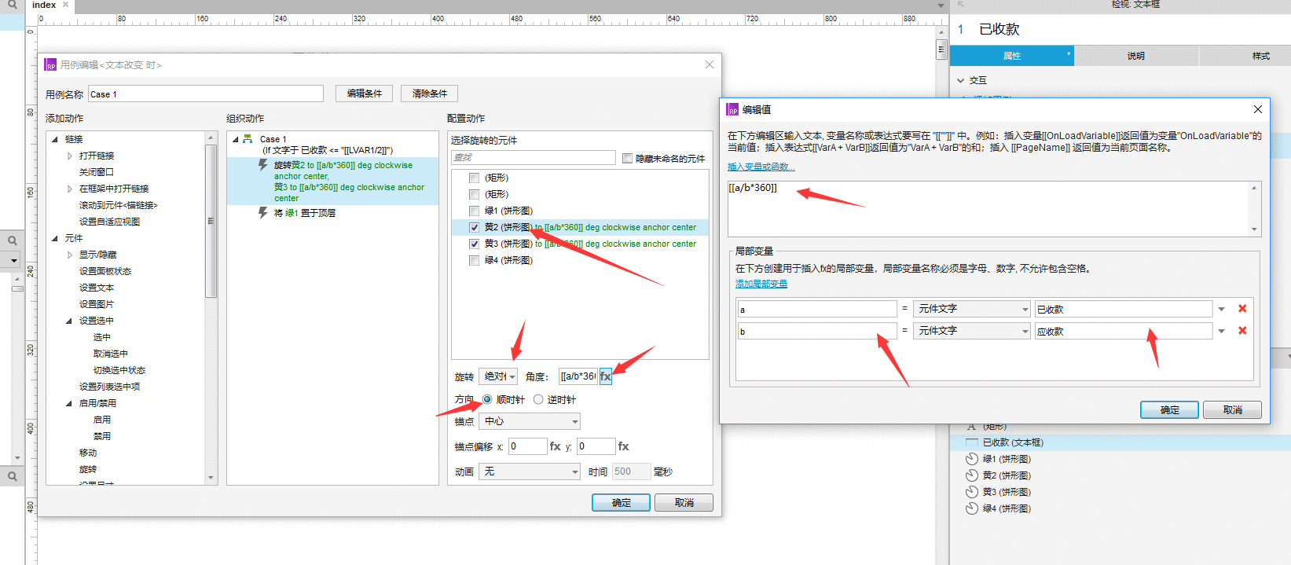Image resolution: width=1291 pixels, height=565 pixels.
Task: Open 元件文字 dropdown for variable b
Action: click(x=972, y=331)
